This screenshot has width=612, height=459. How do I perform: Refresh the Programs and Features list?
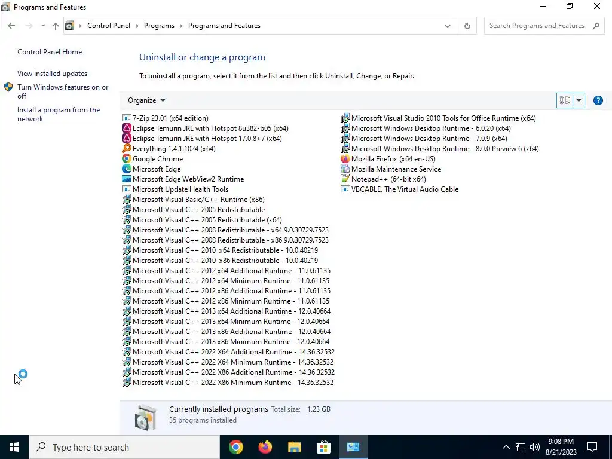(467, 26)
